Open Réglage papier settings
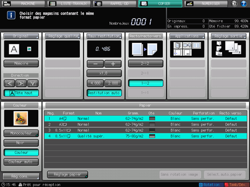250x187 pixels. coord(67,174)
